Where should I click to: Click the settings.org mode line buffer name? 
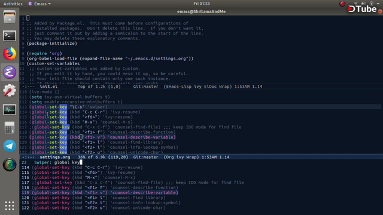pyautogui.click(x=55, y=157)
